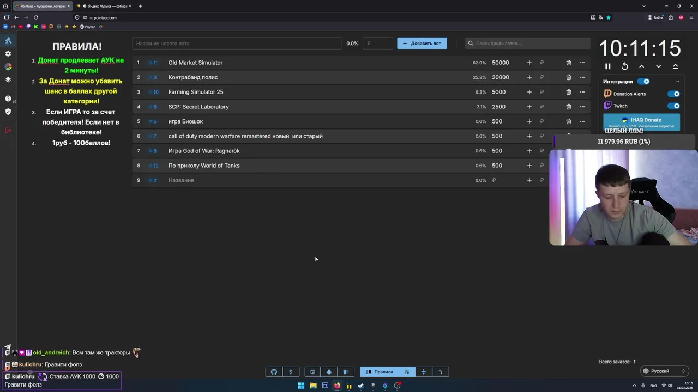
Task: Delete the SCP: Secret Laboratory lot
Action: [x=569, y=107]
